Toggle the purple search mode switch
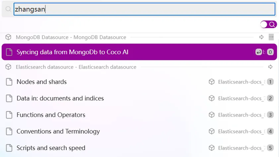279x157 pixels. [x=269, y=24]
